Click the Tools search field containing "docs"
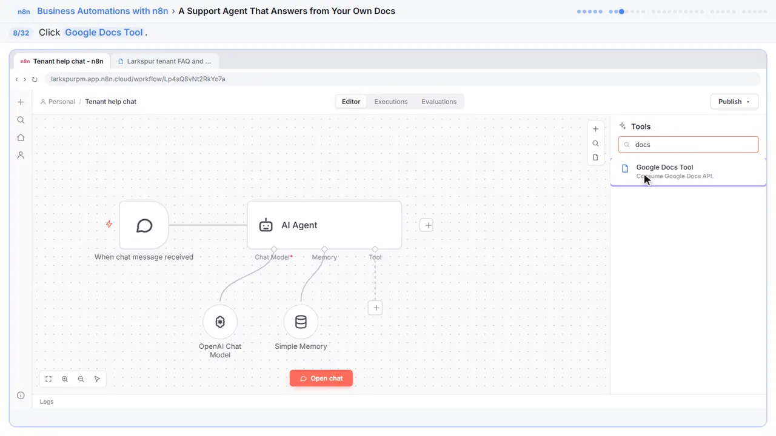This screenshot has height=436, width=776. 688,145
